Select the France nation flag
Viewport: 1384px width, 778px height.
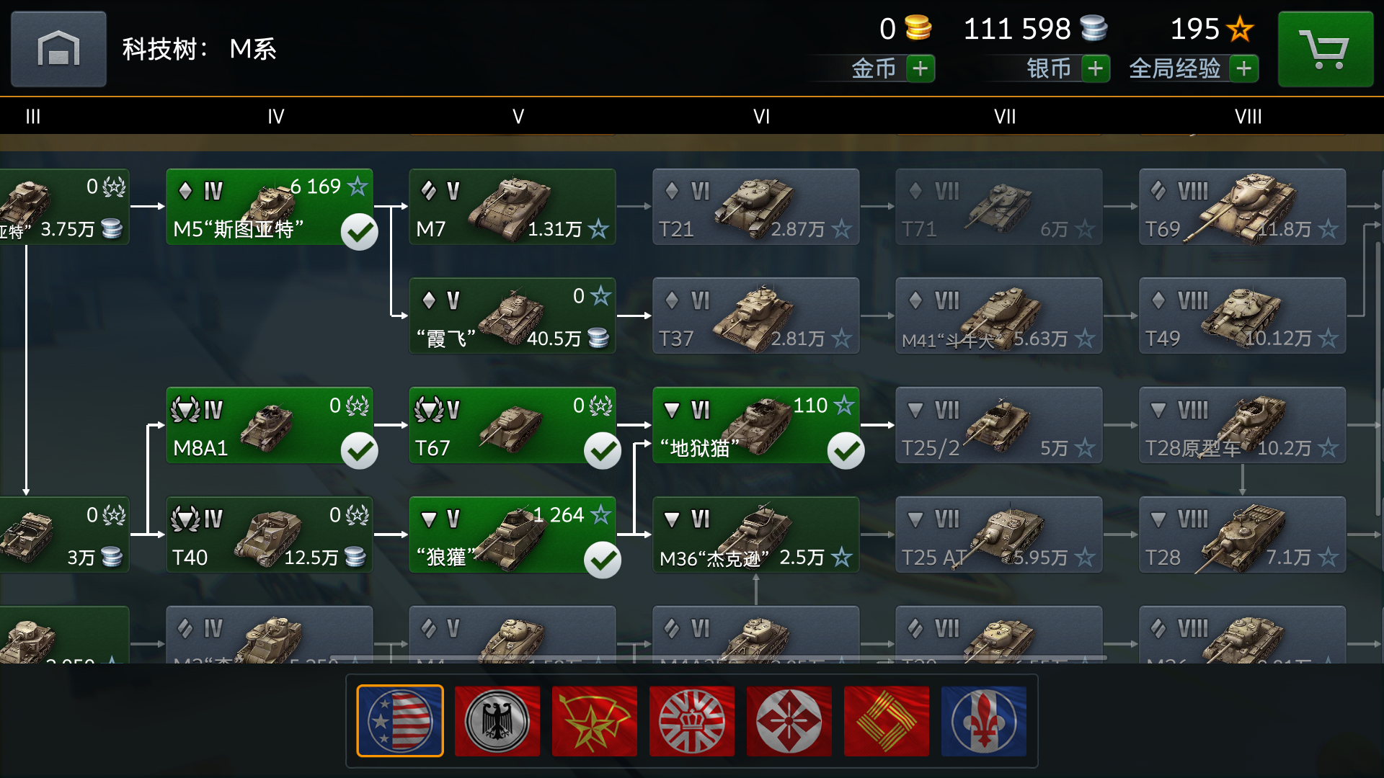tap(984, 720)
